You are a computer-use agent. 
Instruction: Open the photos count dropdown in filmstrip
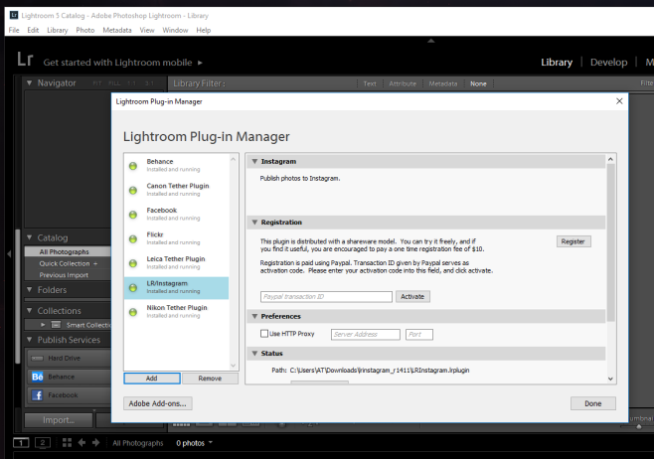pyautogui.click(x=211, y=442)
